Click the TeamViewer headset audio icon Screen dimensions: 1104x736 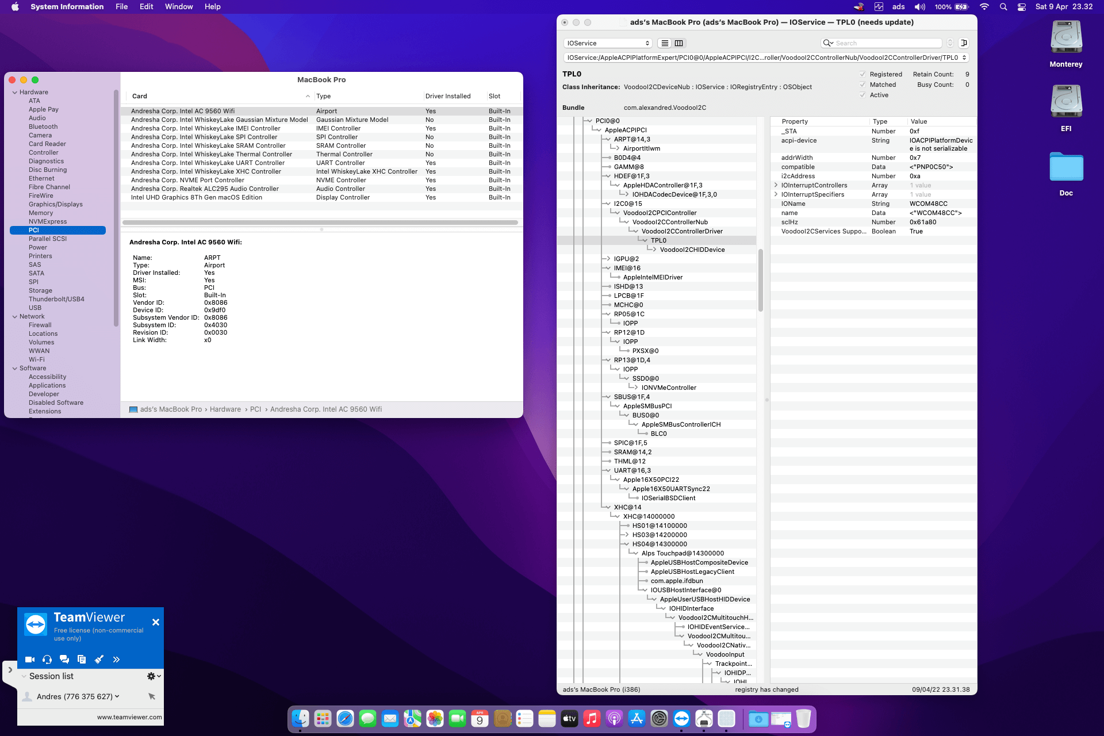pyautogui.click(x=47, y=660)
